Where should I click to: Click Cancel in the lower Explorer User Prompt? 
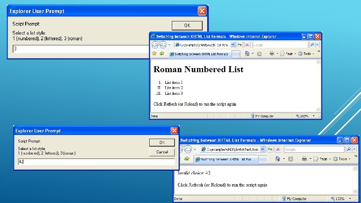pos(162,152)
